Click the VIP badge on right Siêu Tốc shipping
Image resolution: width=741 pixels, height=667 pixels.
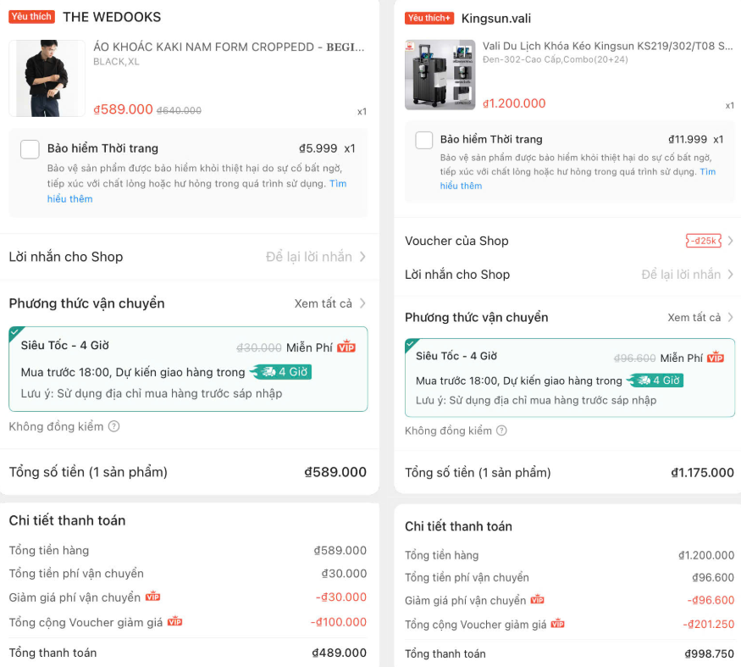click(716, 357)
